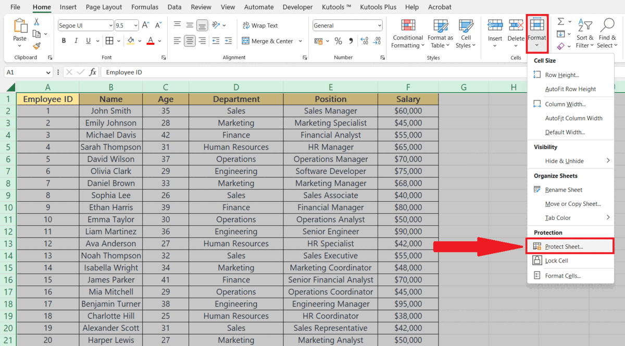625x346 pixels.
Task: Click the Delete Cells icon
Action: point(516,26)
